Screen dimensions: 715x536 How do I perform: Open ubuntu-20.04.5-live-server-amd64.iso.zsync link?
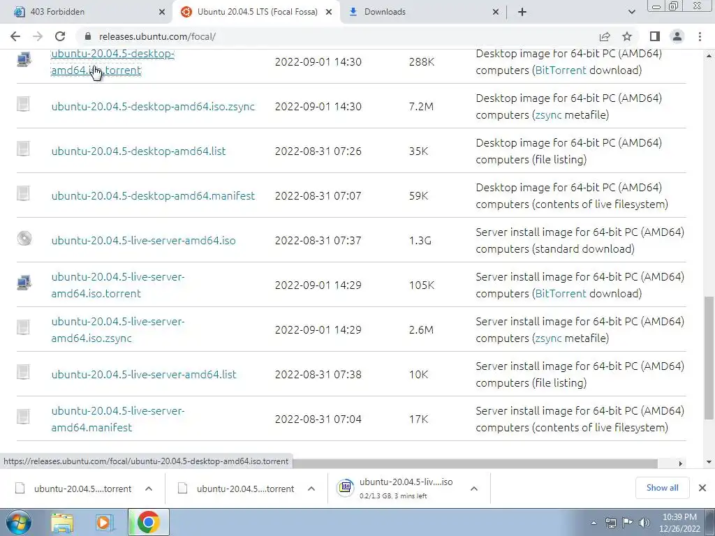click(117, 329)
